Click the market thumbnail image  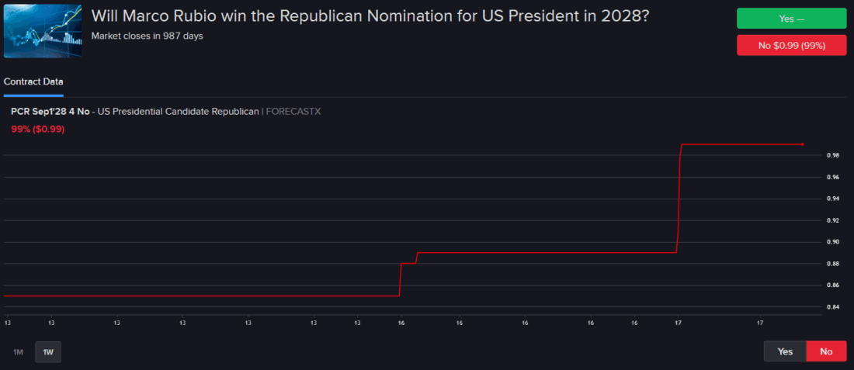[43, 30]
